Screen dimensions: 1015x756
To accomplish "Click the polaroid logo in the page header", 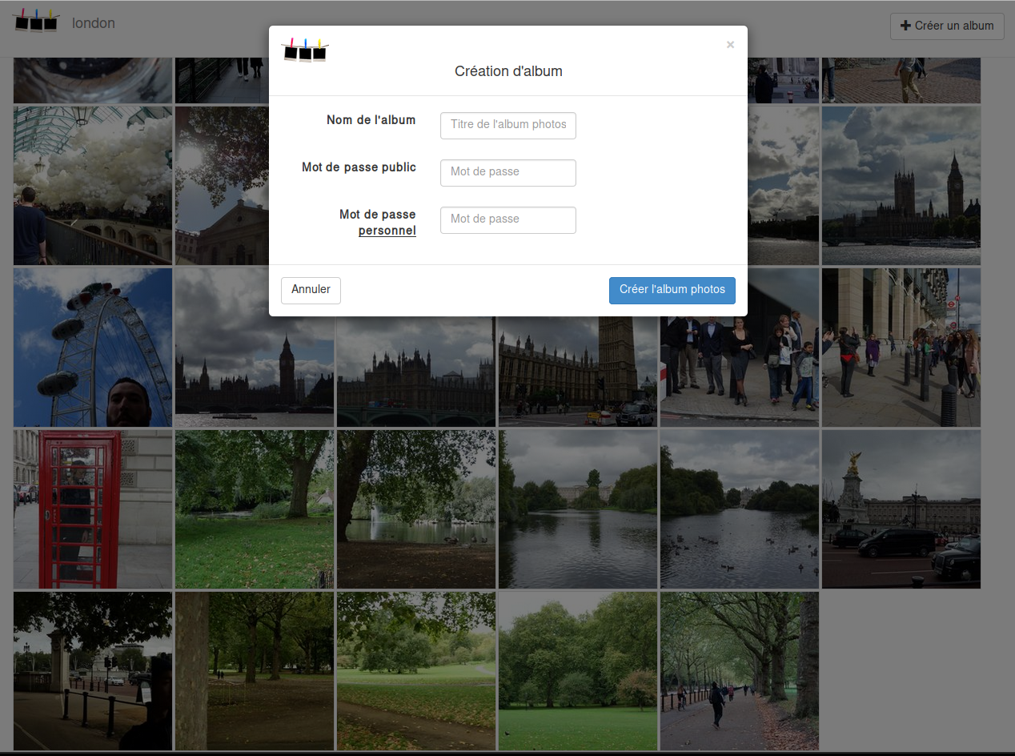I will coord(36,20).
